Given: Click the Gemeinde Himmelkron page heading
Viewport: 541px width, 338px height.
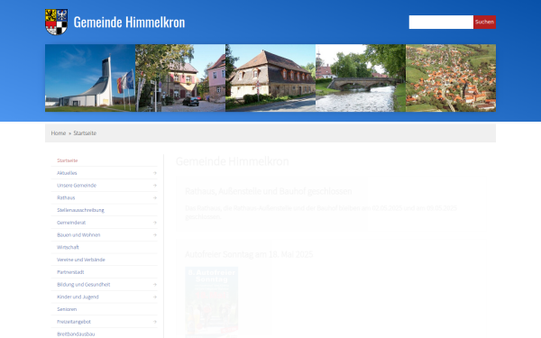Looking at the screenshot, I should pos(233,161).
